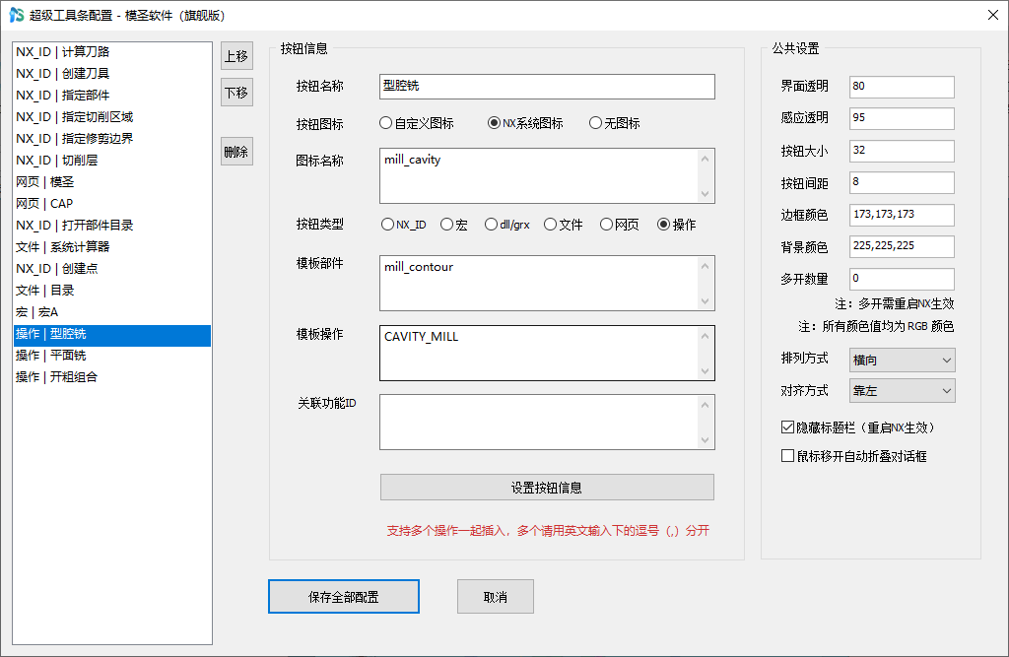The height and width of the screenshot is (657, 1009).
Task: Select list item 操作 | 型腔铣
Action: (112, 334)
